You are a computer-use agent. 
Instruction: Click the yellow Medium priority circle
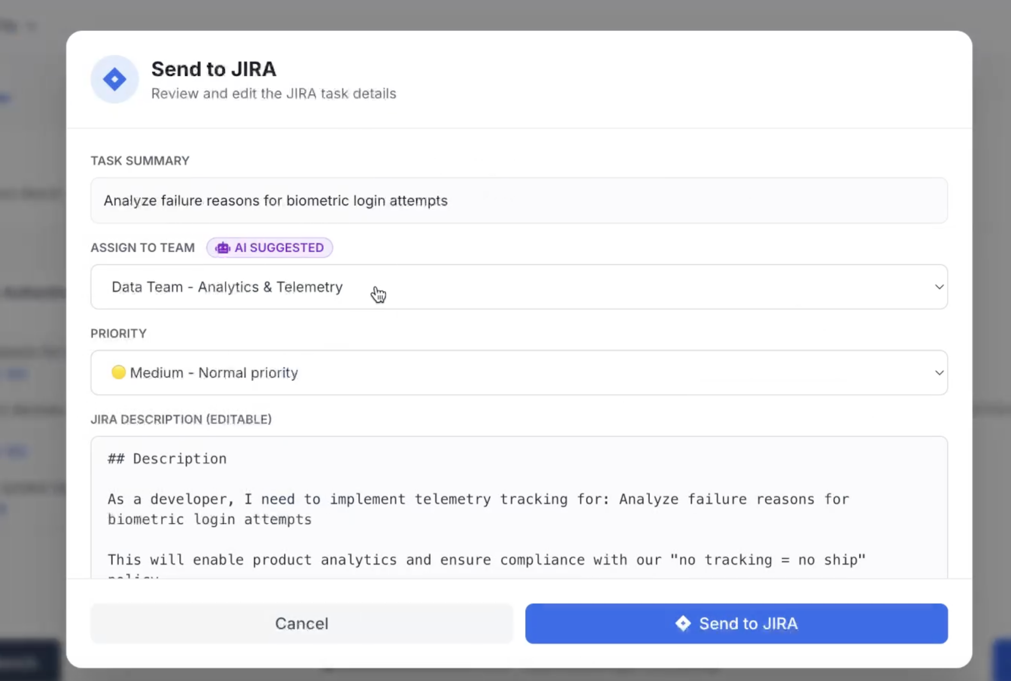point(118,372)
